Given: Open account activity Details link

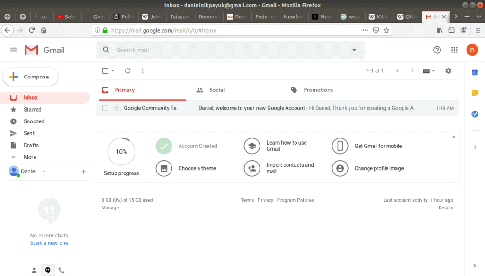Looking at the screenshot, I should (446, 208).
